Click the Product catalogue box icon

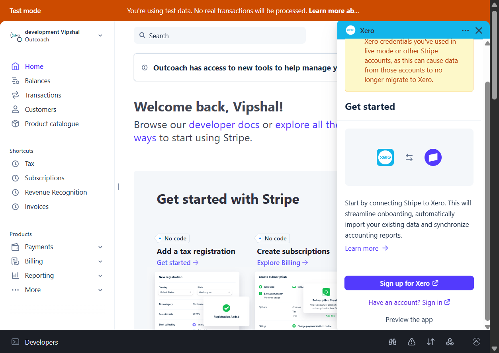click(15, 124)
